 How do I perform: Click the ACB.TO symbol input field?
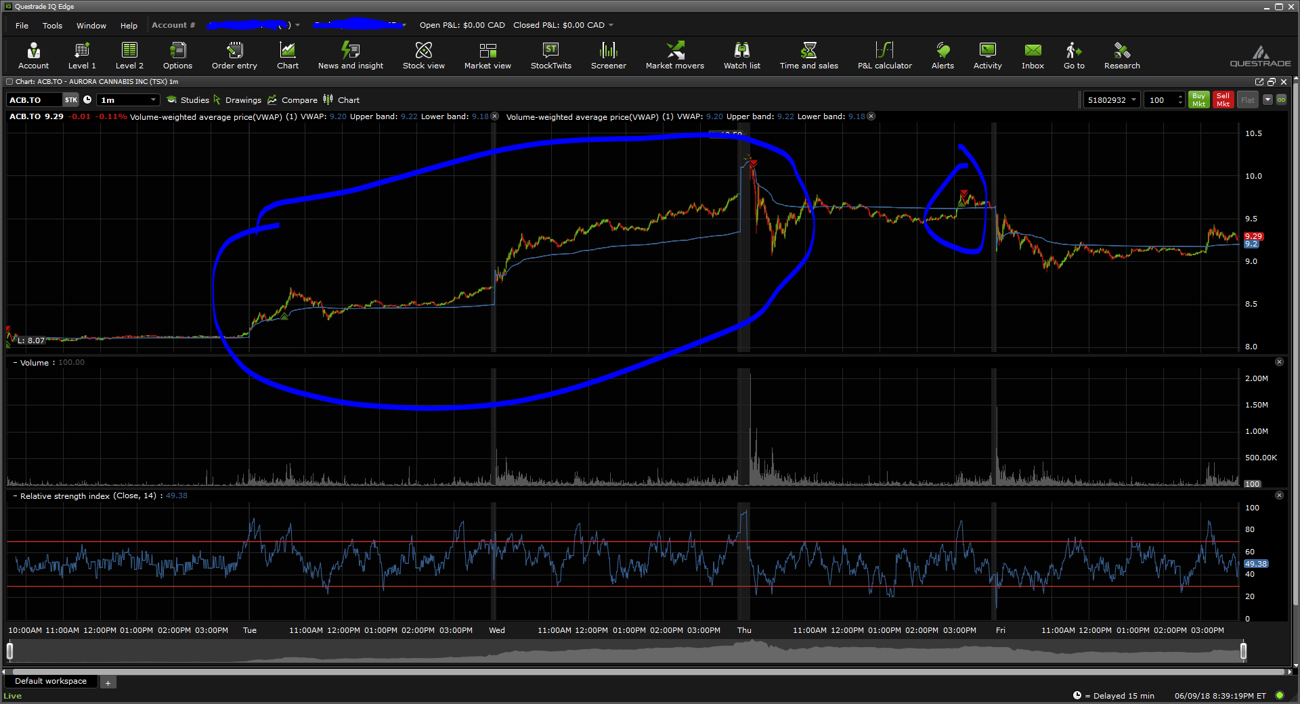[35, 100]
